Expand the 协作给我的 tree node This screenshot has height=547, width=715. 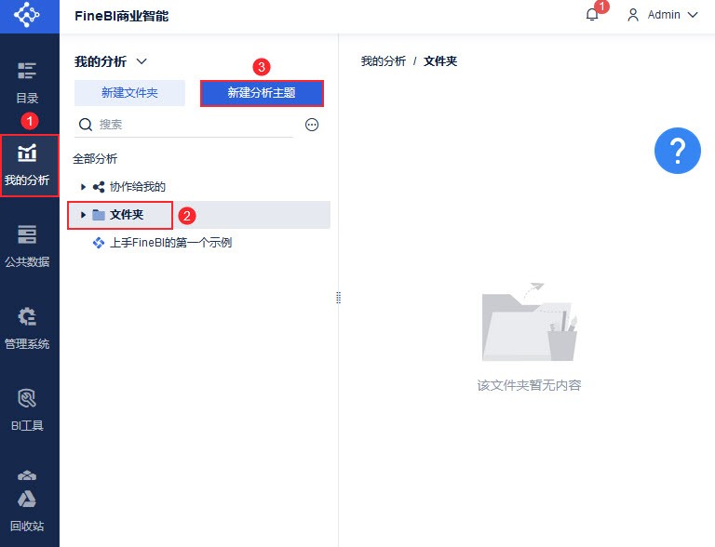coord(83,187)
